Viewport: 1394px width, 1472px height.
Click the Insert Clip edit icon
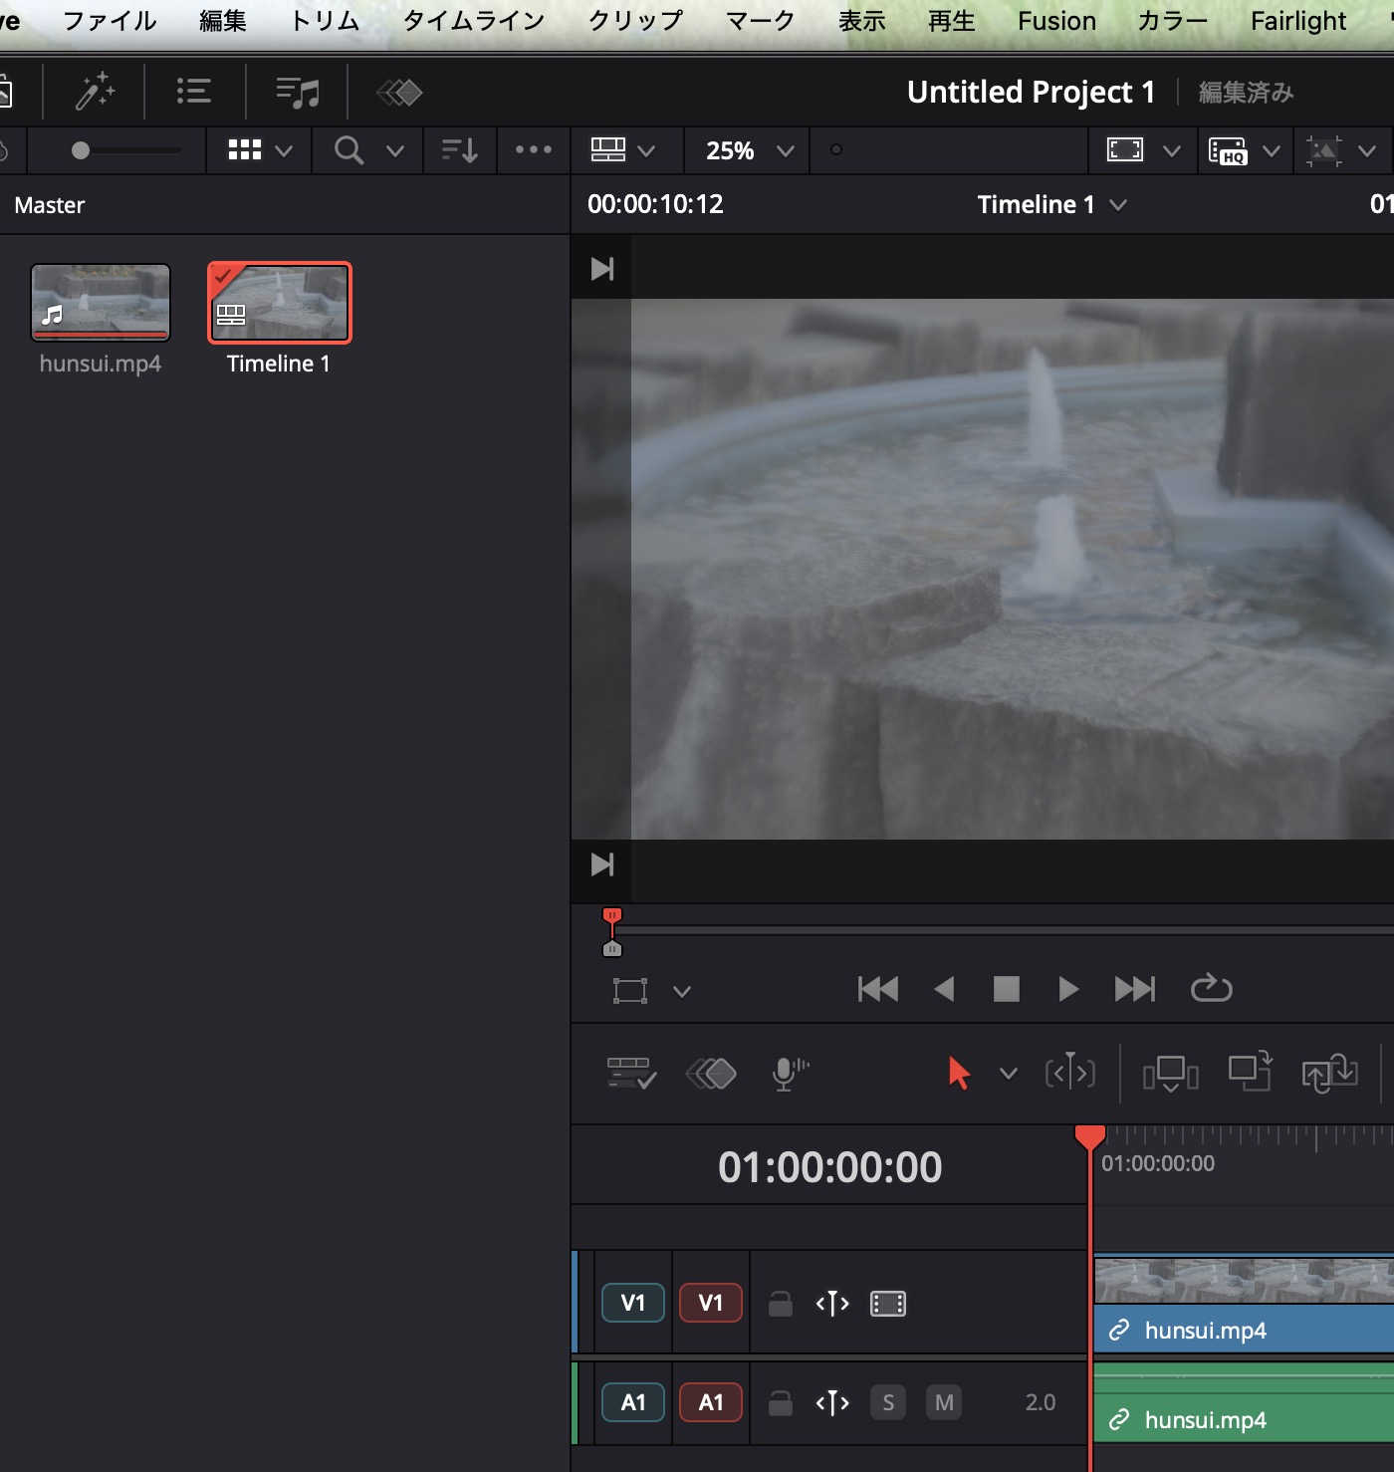(1170, 1073)
